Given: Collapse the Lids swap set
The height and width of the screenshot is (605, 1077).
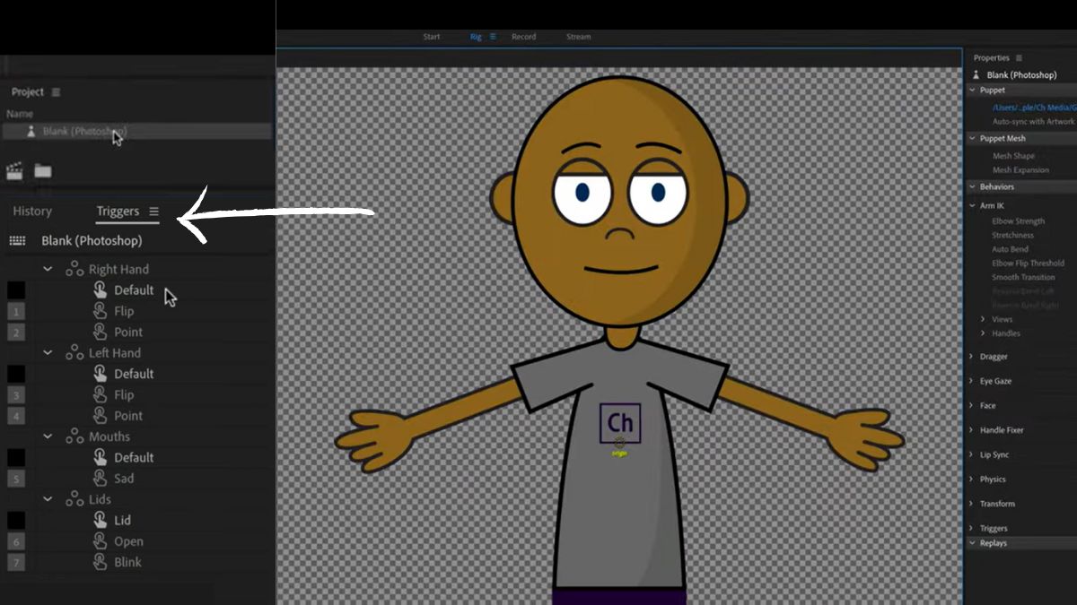Looking at the screenshot, I should pyautogui.click(x=48, y=499).
